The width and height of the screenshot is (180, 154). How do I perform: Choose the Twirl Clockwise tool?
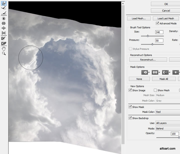point(4,18)
